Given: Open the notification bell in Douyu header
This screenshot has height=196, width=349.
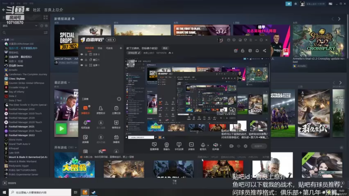Looking at the screenshot, I should (257, 51).
